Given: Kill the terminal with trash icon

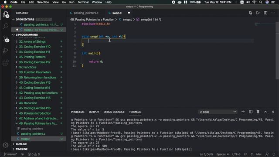Looking at the screenshot, I should coord(258,112).
